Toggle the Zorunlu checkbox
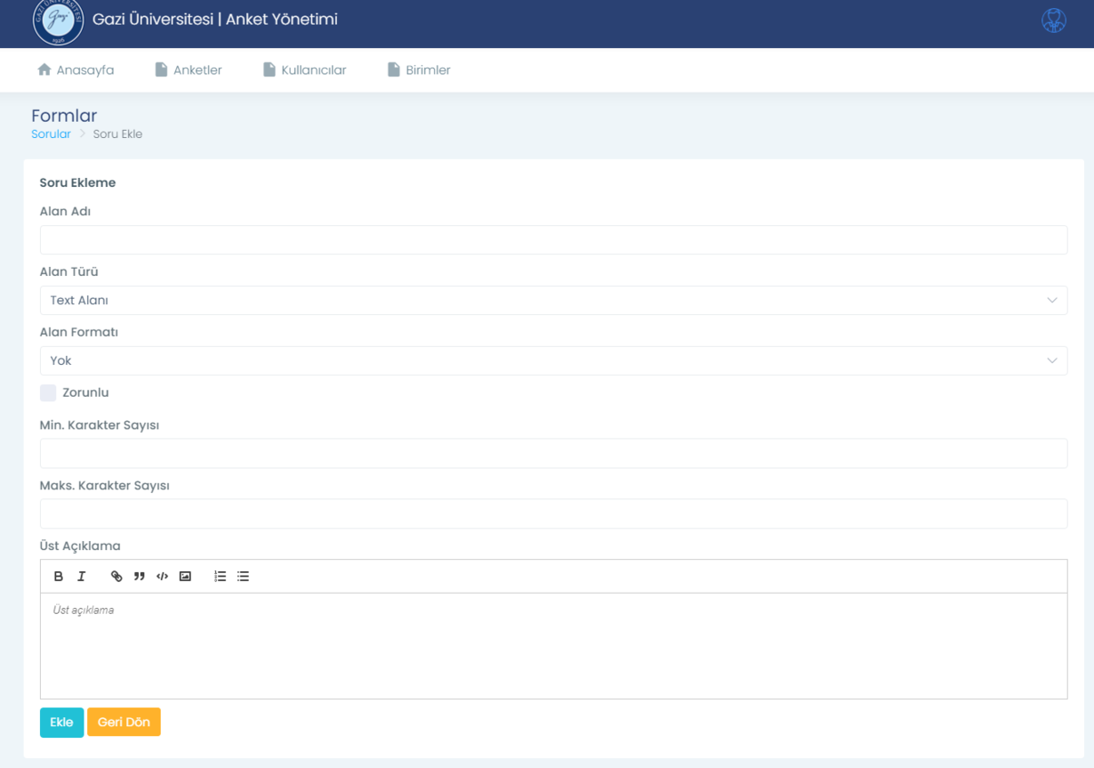Screen dimensions: 1094x768 (48, 392)
